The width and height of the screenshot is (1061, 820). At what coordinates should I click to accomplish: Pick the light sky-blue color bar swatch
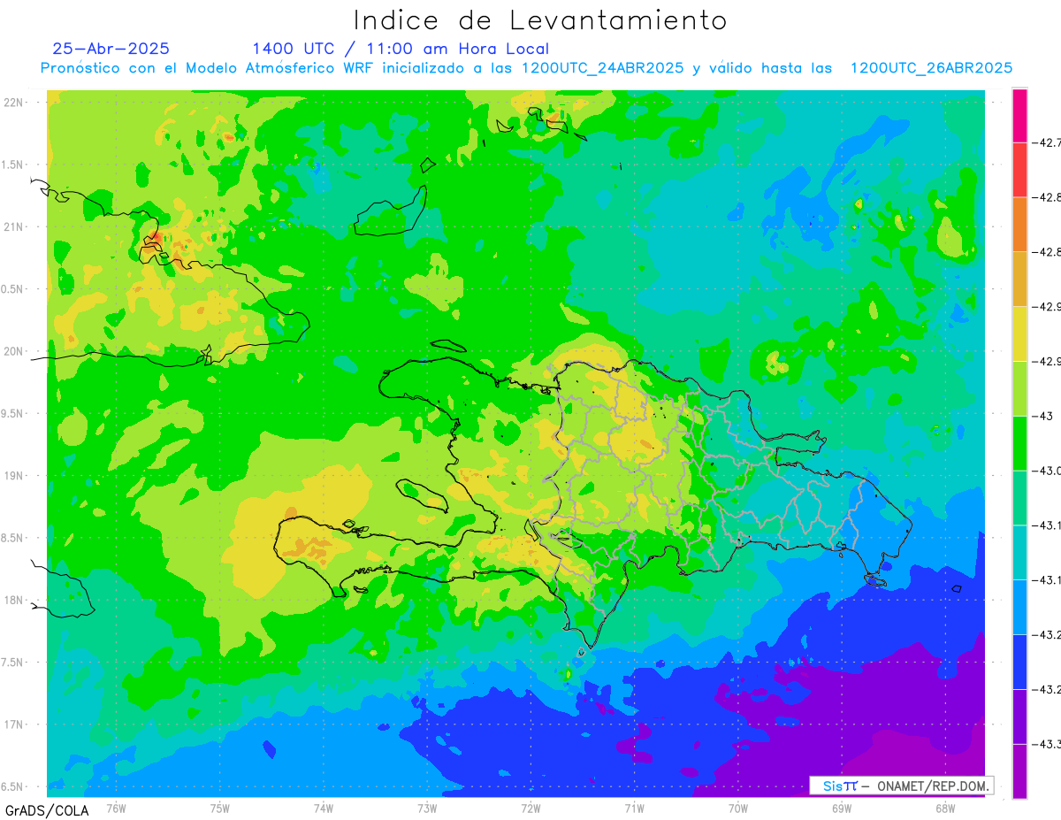coord(1019,607)
